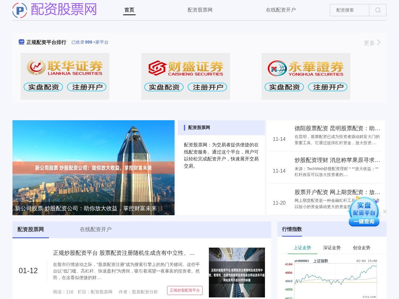399x299 pixels.
Task: Click 注册开户 under 联华证券
Action: click(87, 87)
